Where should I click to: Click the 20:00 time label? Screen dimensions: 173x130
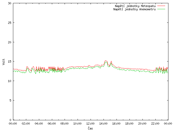(x=142, y=123)
